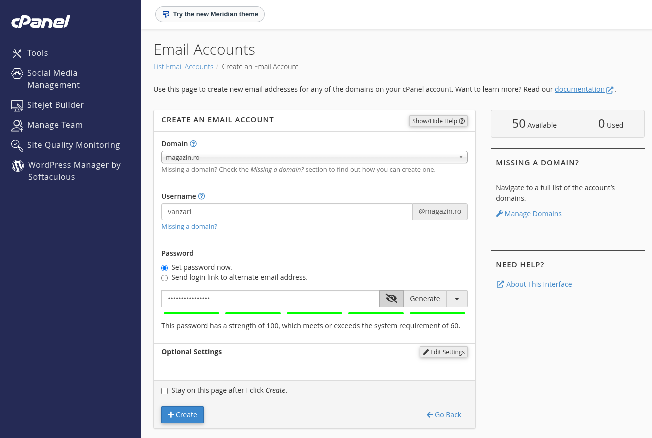Click the Missing a domain? link under Username
The image size is (652, 438).
point(189,227)
